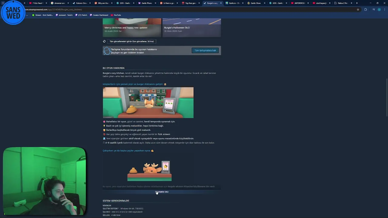This screenshot has width=388, height=218.
Task: Open the tab search chevron in Chrome
Action: [3, 3]
